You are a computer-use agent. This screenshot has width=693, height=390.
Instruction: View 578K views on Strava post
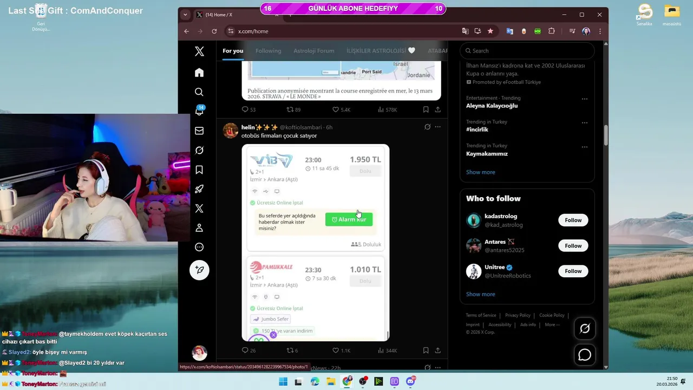[x=387, y=109]
